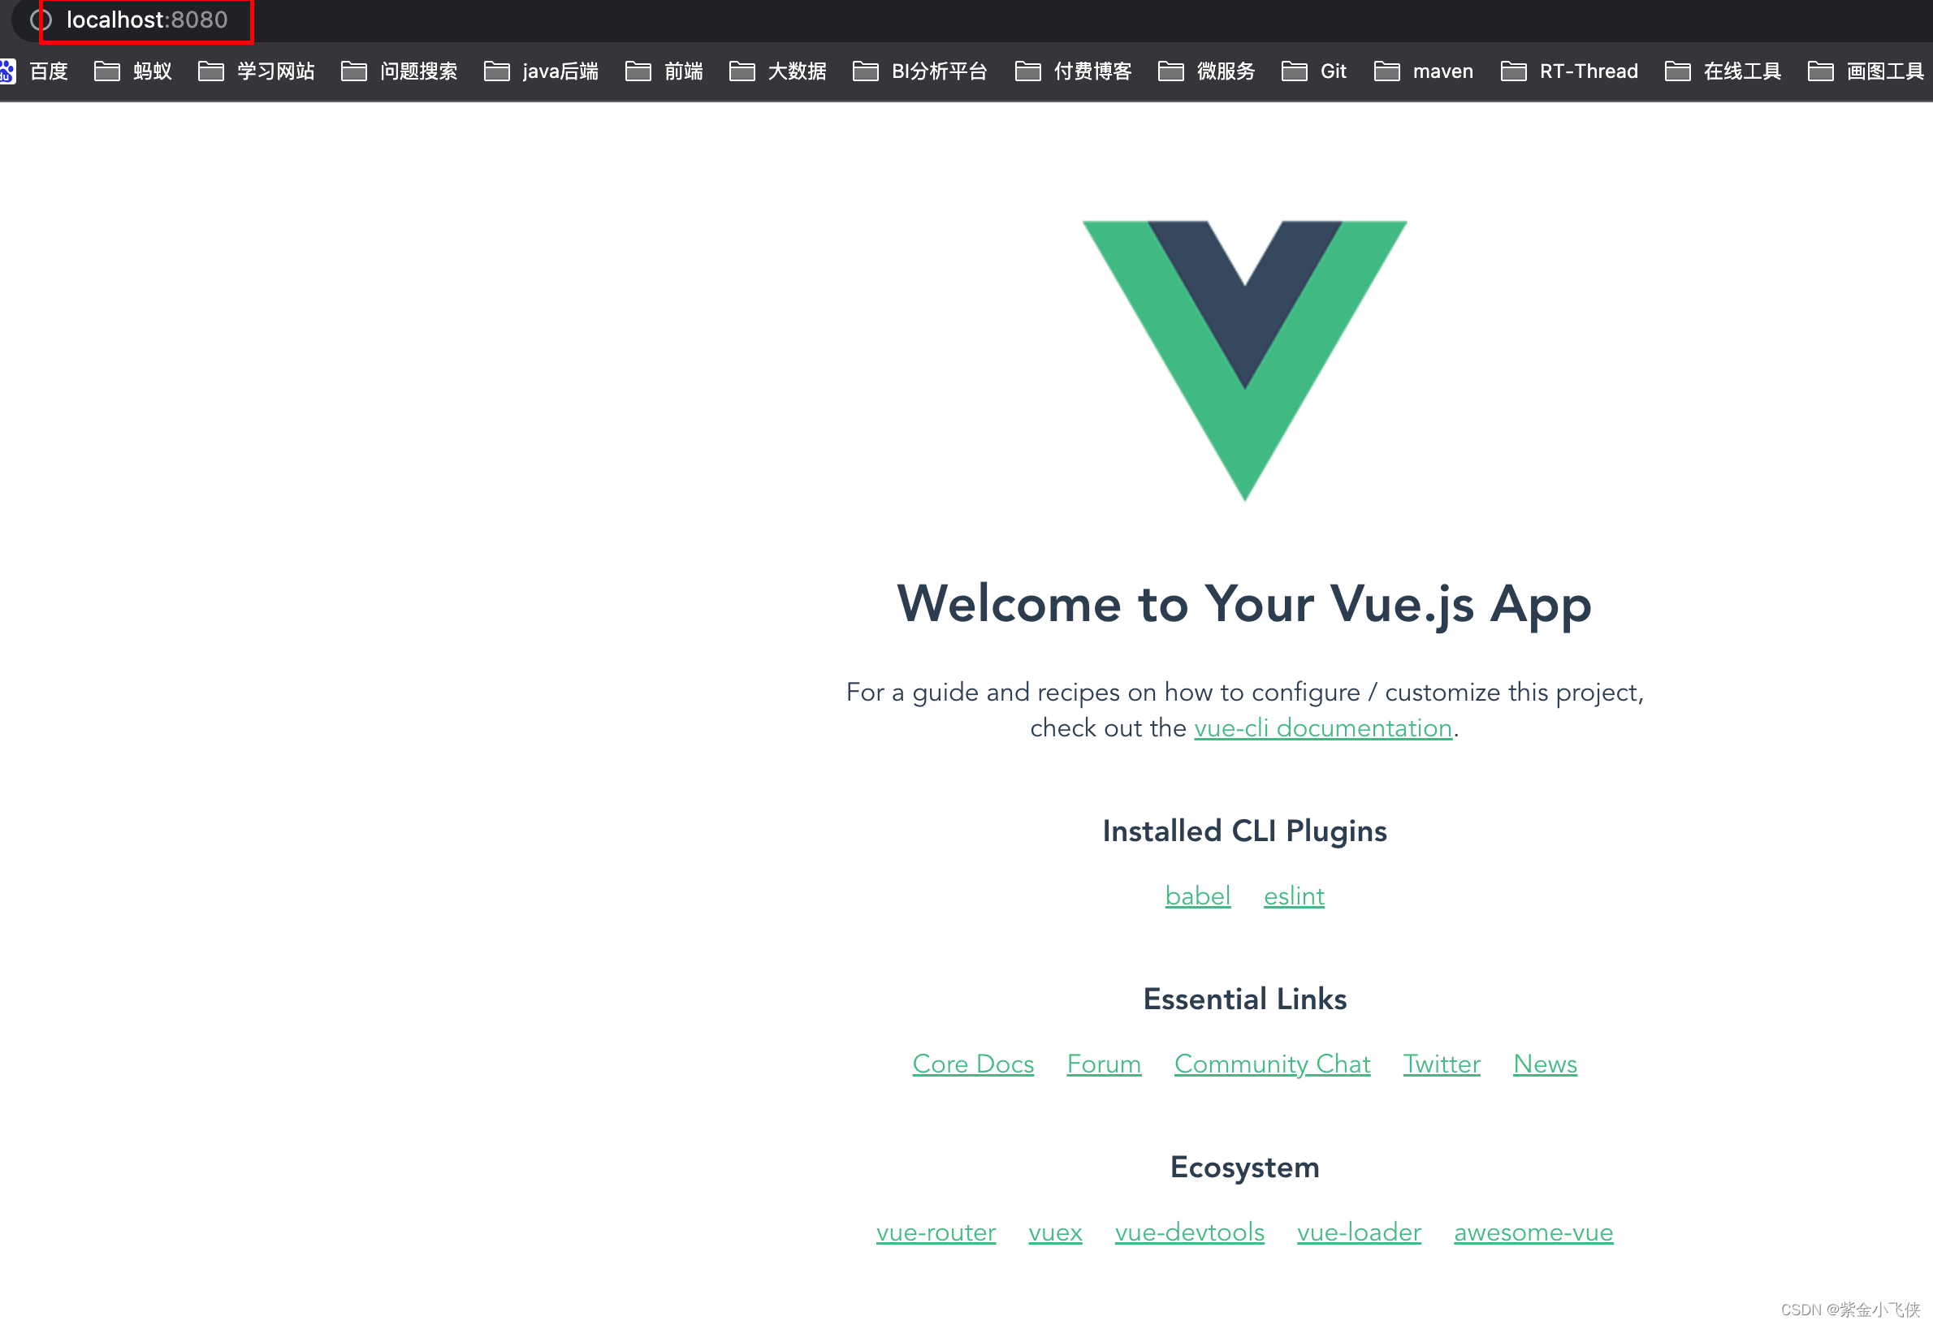
Task: Open the vue-loader ecosystem link
Action: [1353, 1232]
